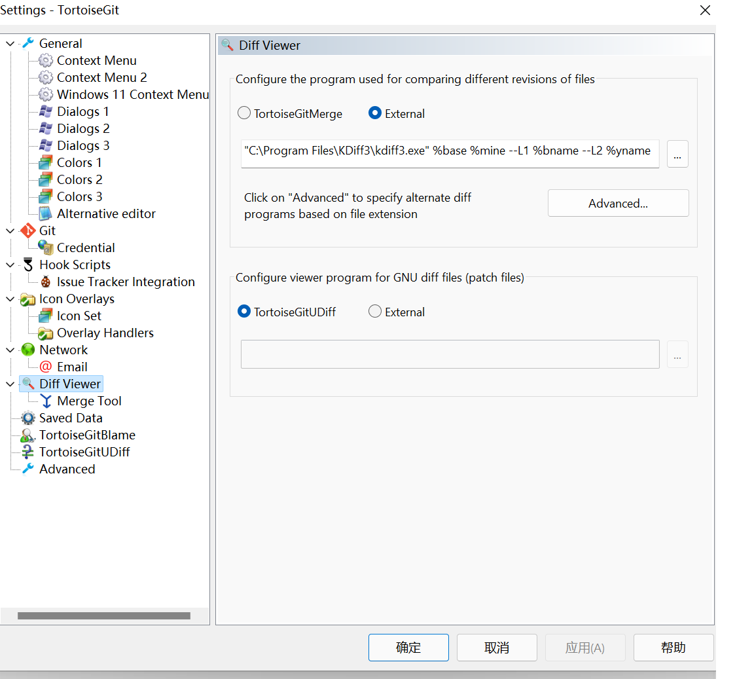754x679 pixels.
Task: Click the Colors 2 palette icon
Action: coord(46,179)
